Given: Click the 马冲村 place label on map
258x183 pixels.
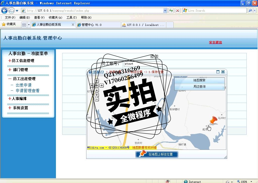Looking at the screenshot, I should click(222, 118).
